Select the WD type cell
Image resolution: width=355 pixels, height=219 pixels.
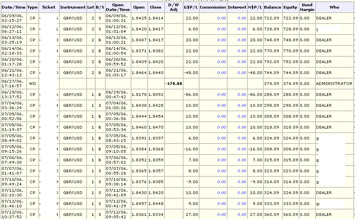(x=33, y=83)
